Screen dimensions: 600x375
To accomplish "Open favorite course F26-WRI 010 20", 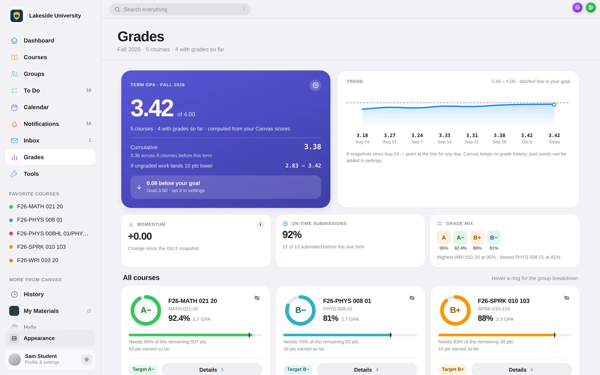I will tap(50, 260).
